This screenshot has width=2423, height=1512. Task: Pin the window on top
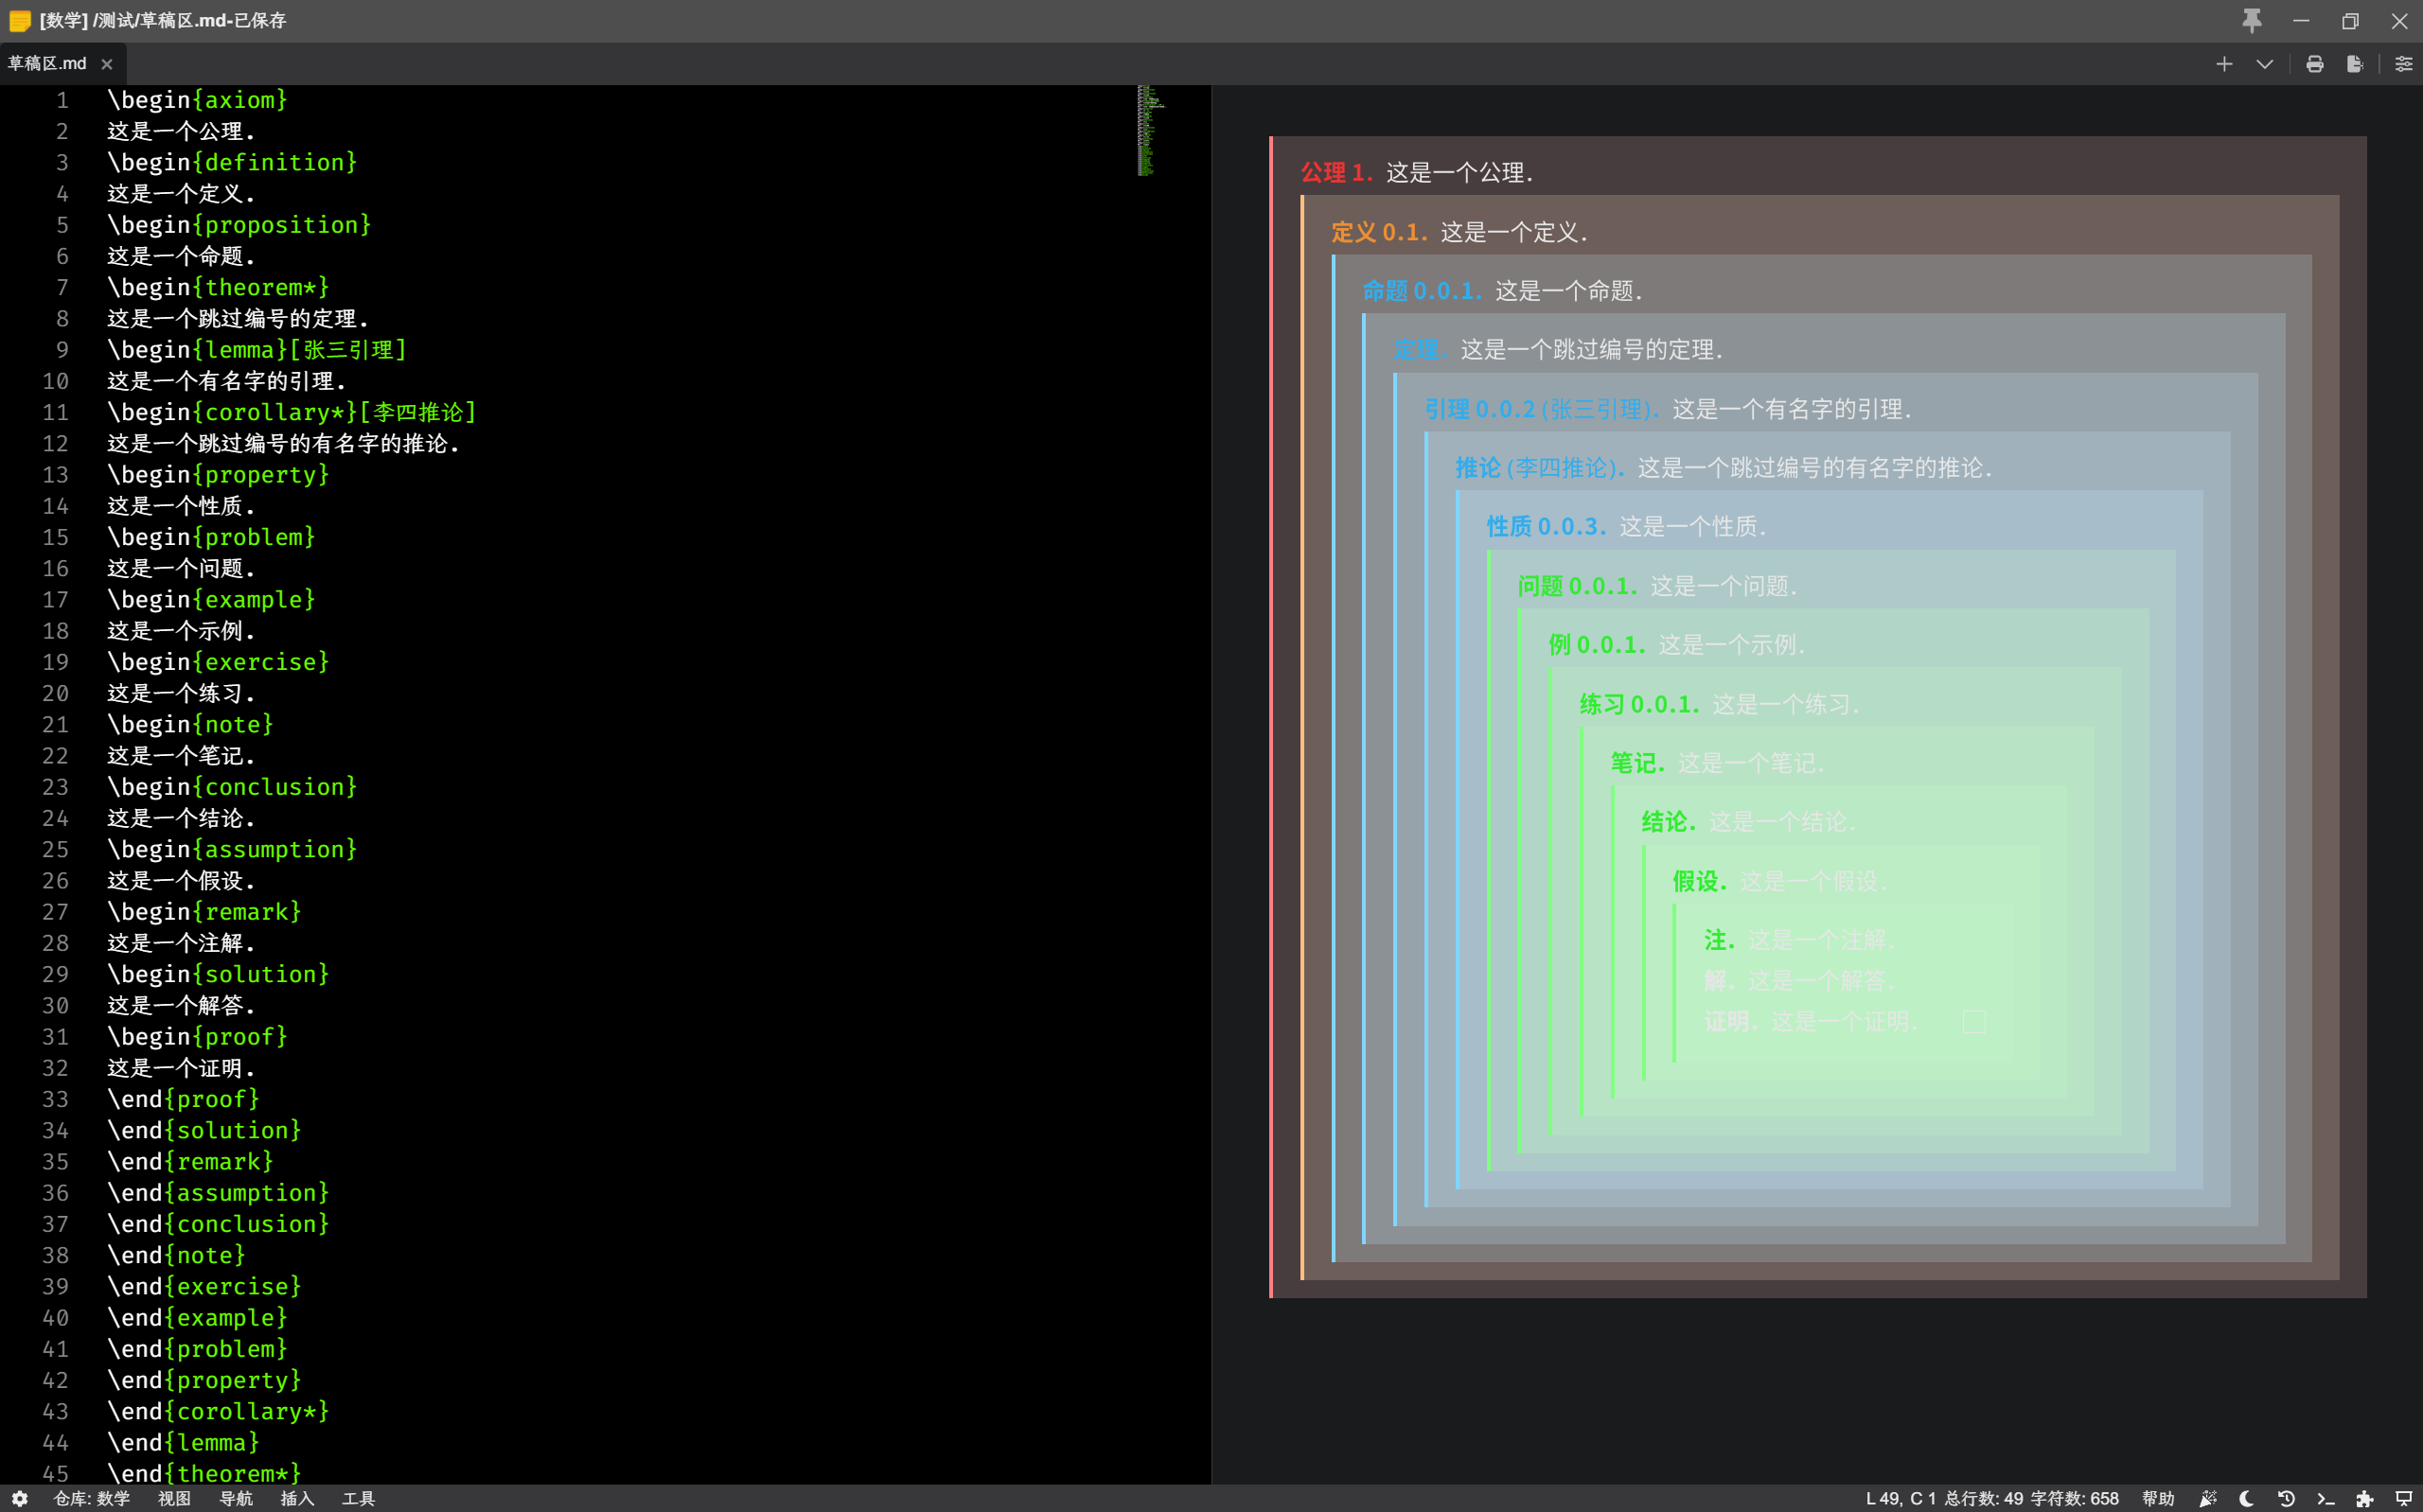(x=2252, y=20)
